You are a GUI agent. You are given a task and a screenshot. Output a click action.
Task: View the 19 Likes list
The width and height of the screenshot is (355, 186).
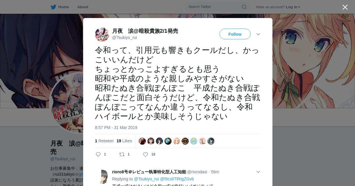point(124,141)
